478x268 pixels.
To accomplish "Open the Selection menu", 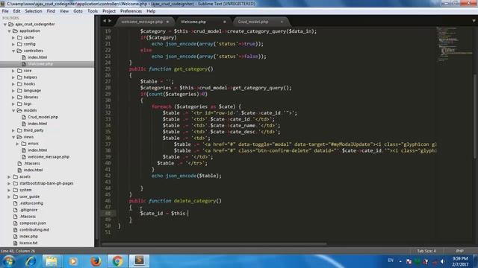I will (x=34, y=11).
